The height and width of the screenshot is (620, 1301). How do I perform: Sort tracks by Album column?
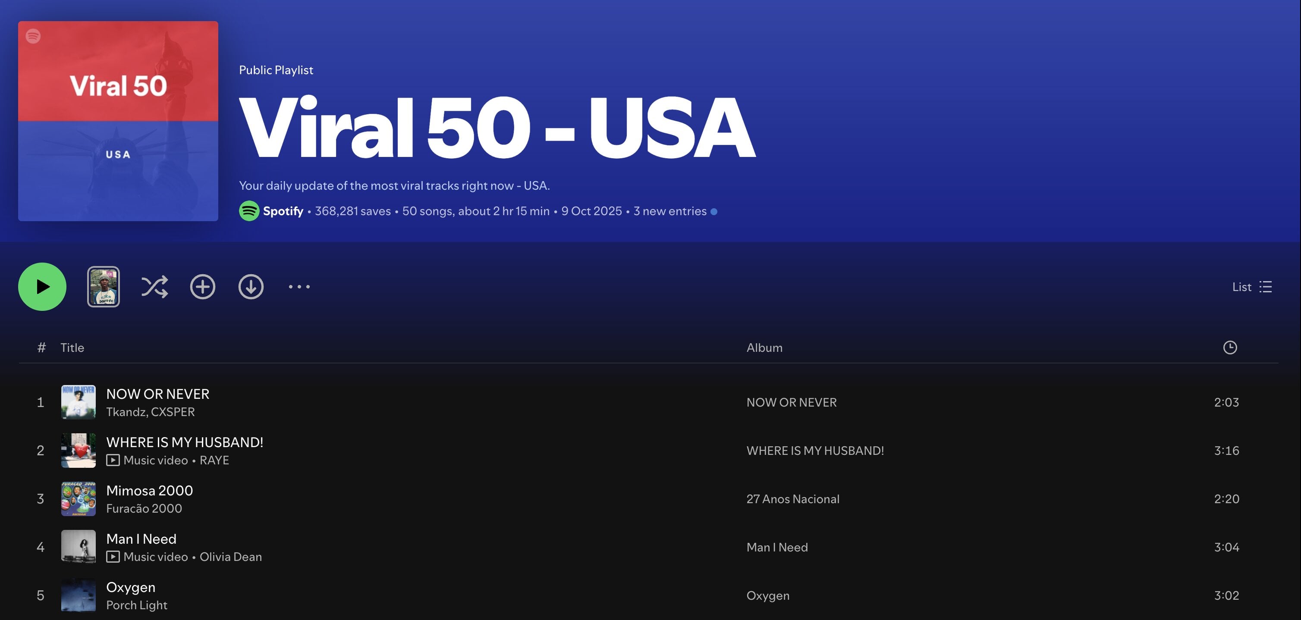point(764,348)
